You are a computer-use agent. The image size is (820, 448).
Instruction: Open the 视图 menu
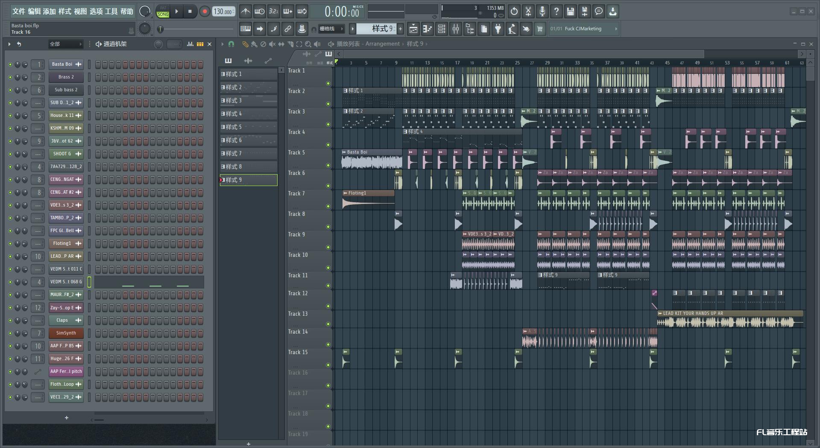coord(80,12)
